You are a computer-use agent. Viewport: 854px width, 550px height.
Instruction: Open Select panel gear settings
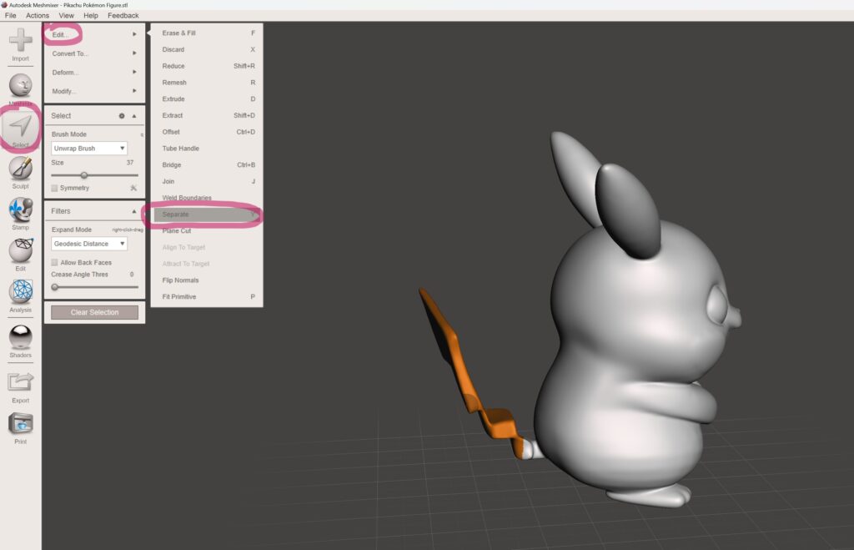(122, 116)
